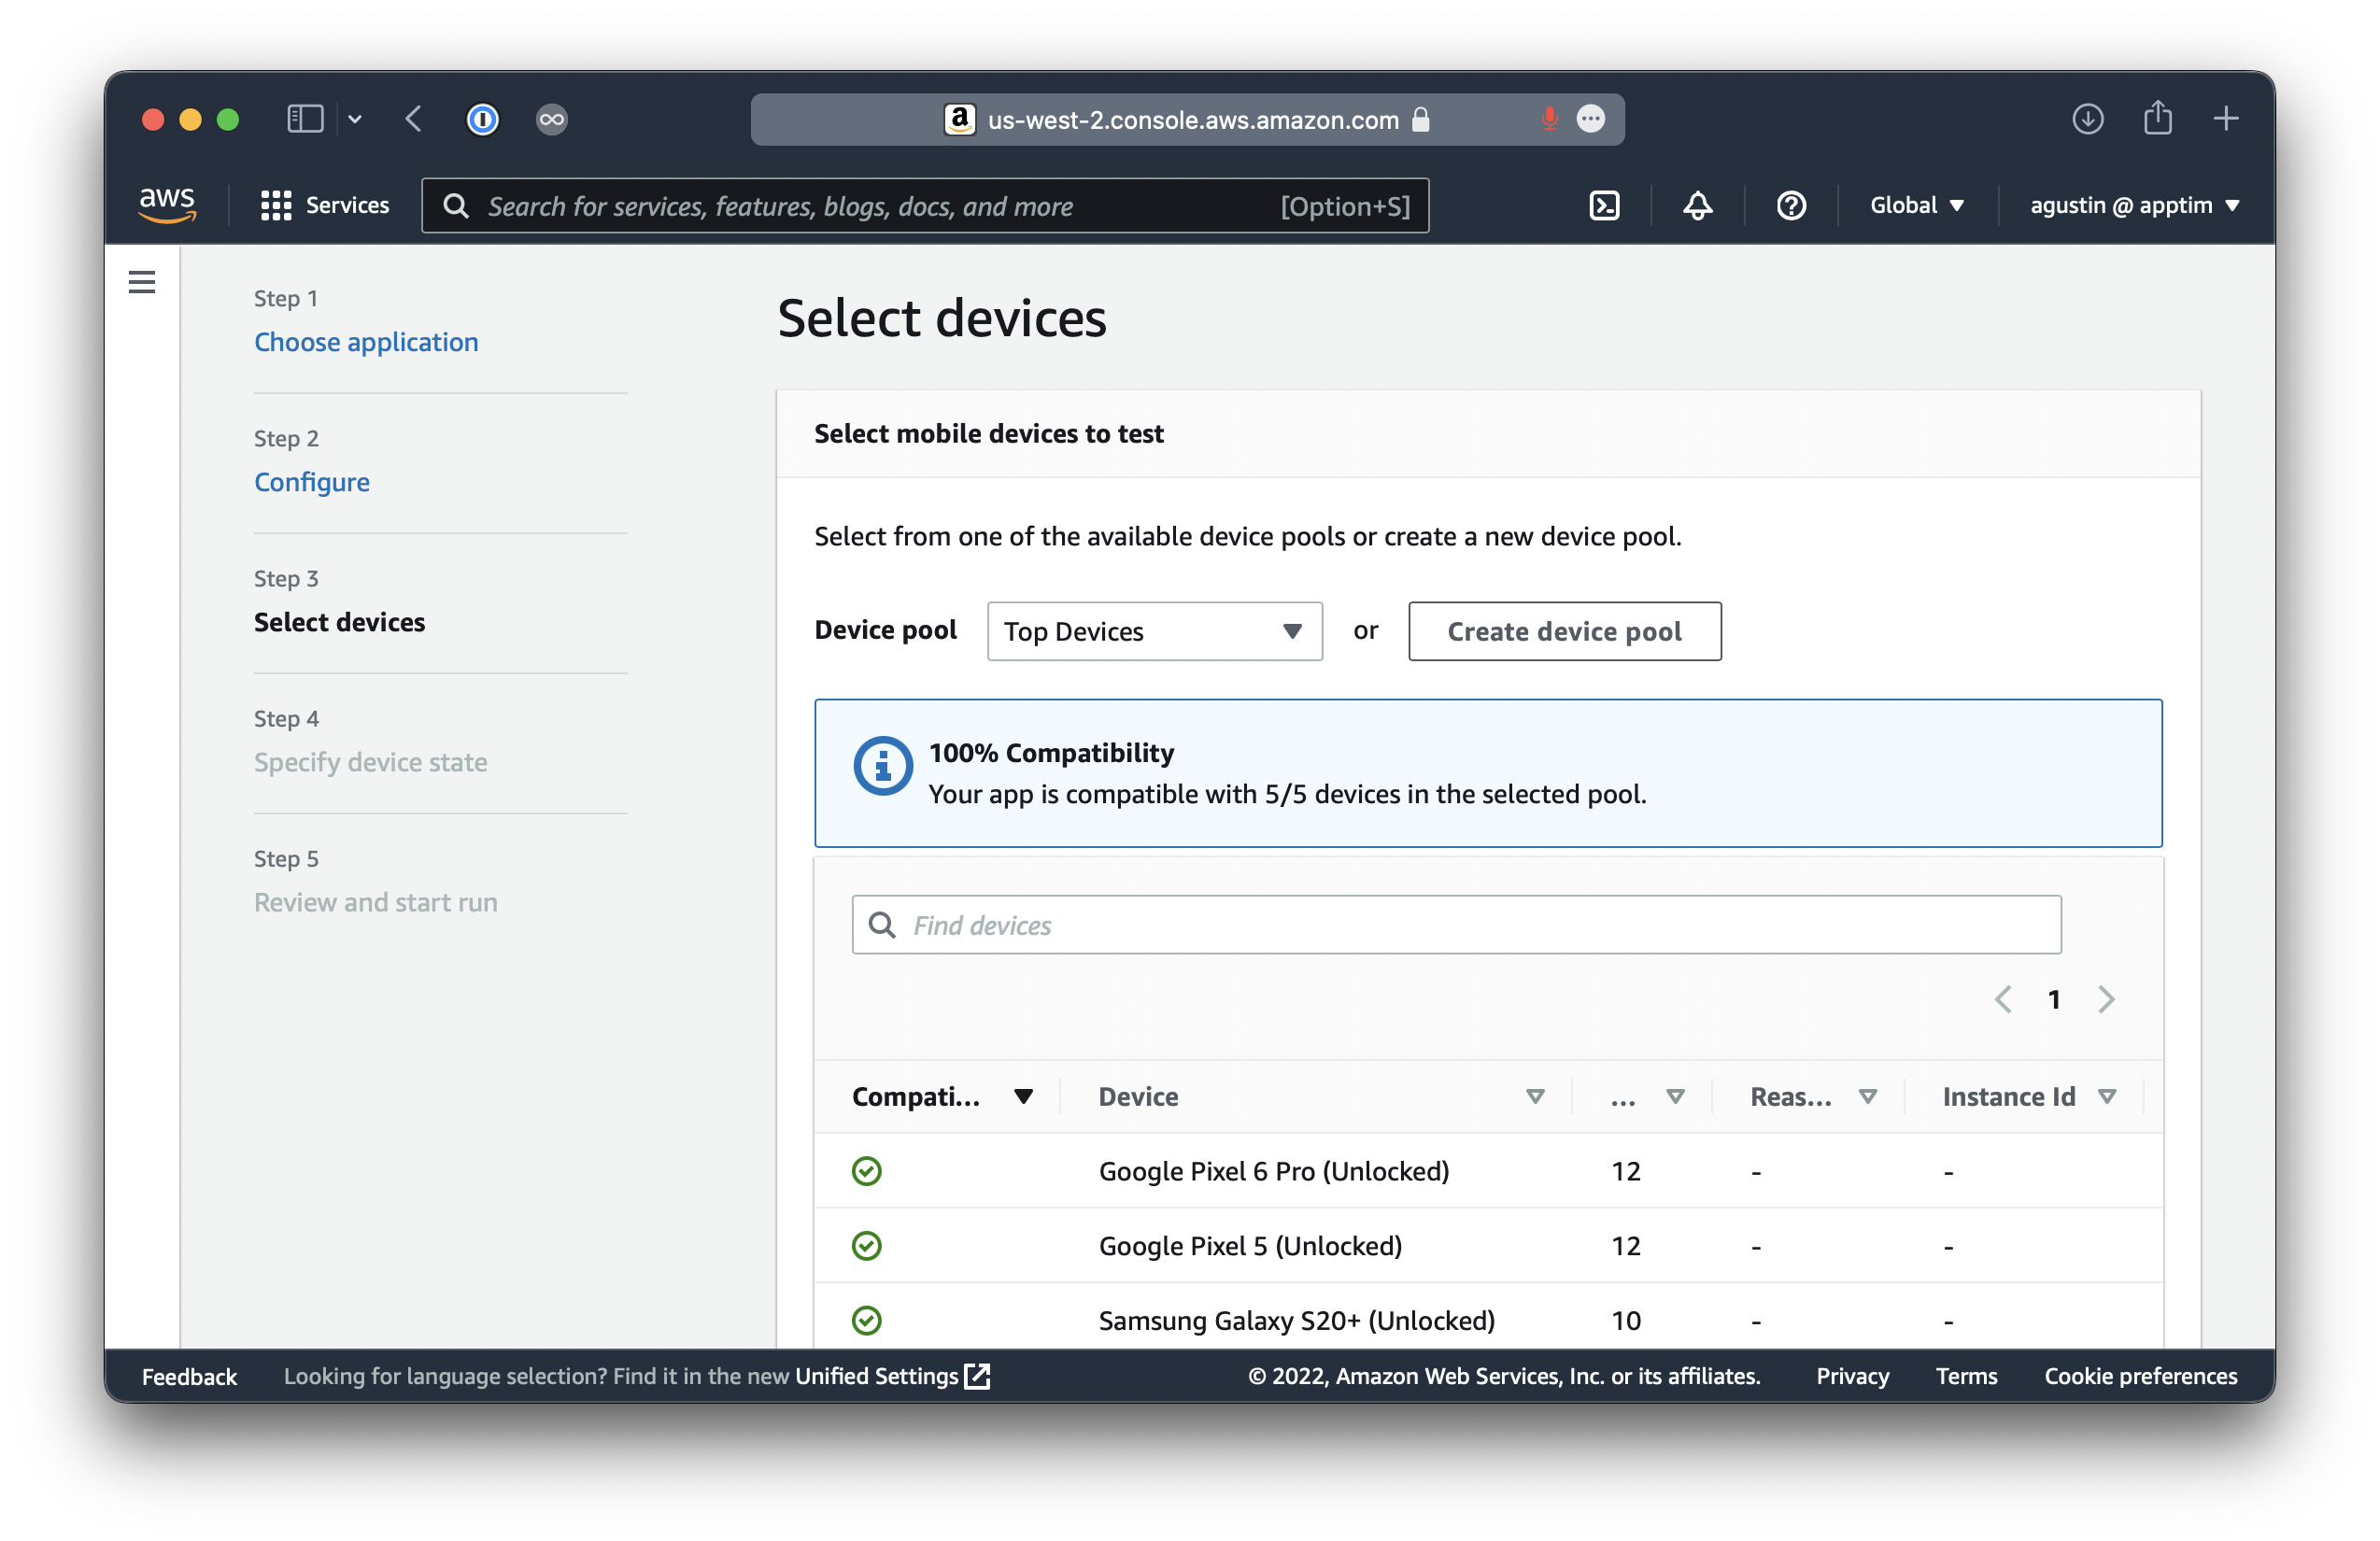Screen dimensions: 2380x1541
Task: Click Safari downloads icon
Action: point(2087,119)
